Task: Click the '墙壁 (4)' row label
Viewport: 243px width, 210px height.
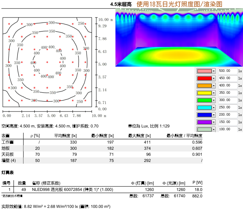Action: tap(9, 160)
